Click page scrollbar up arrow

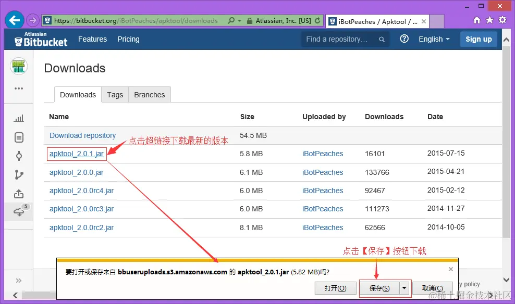(506, 40)
